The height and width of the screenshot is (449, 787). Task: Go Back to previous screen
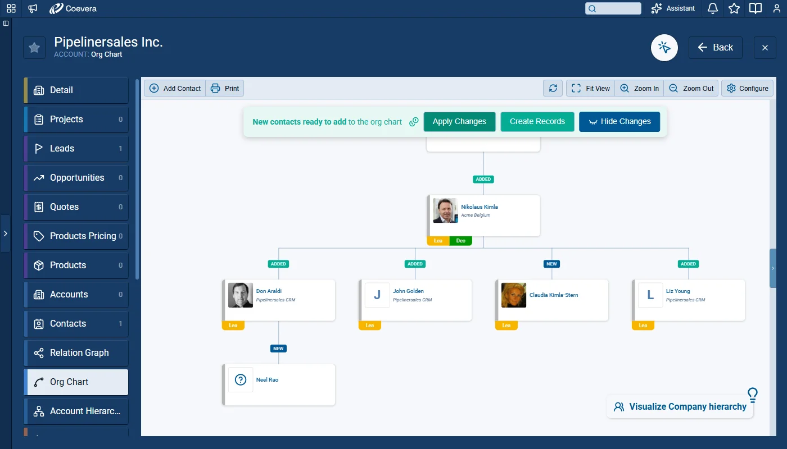pyautogui.click(x=715, y=48)
